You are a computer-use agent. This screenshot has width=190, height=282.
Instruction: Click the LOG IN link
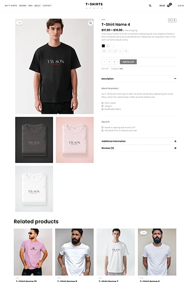181,6
